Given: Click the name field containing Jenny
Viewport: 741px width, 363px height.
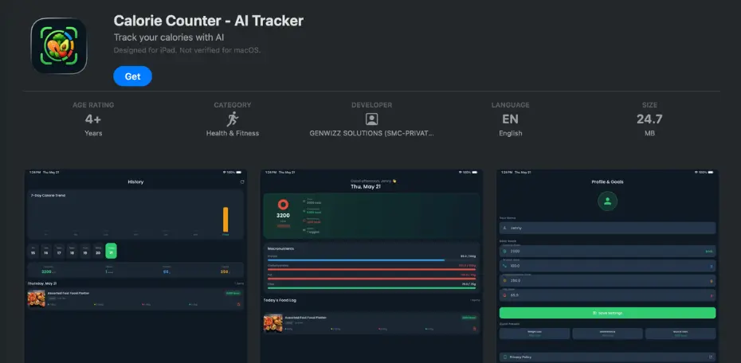Looking at the screenshot, I should [607, 228].
